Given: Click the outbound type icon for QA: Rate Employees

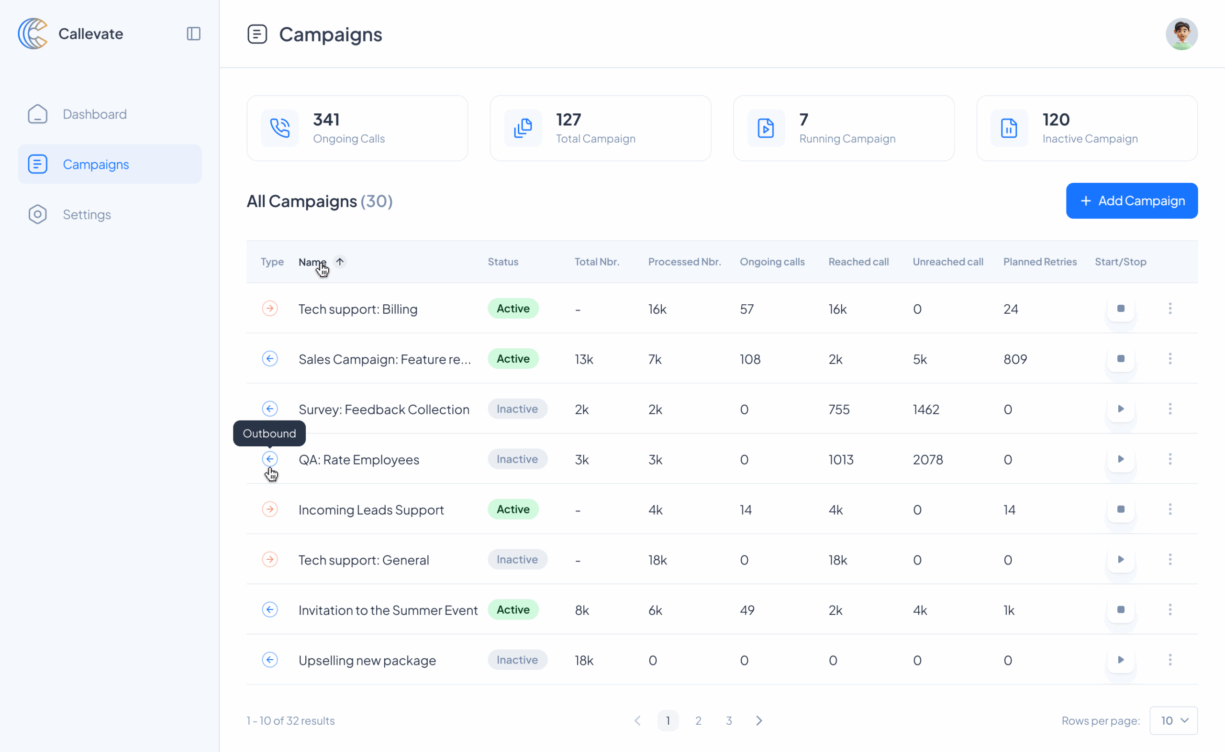Looking at the screenshot, I should 270,459.
